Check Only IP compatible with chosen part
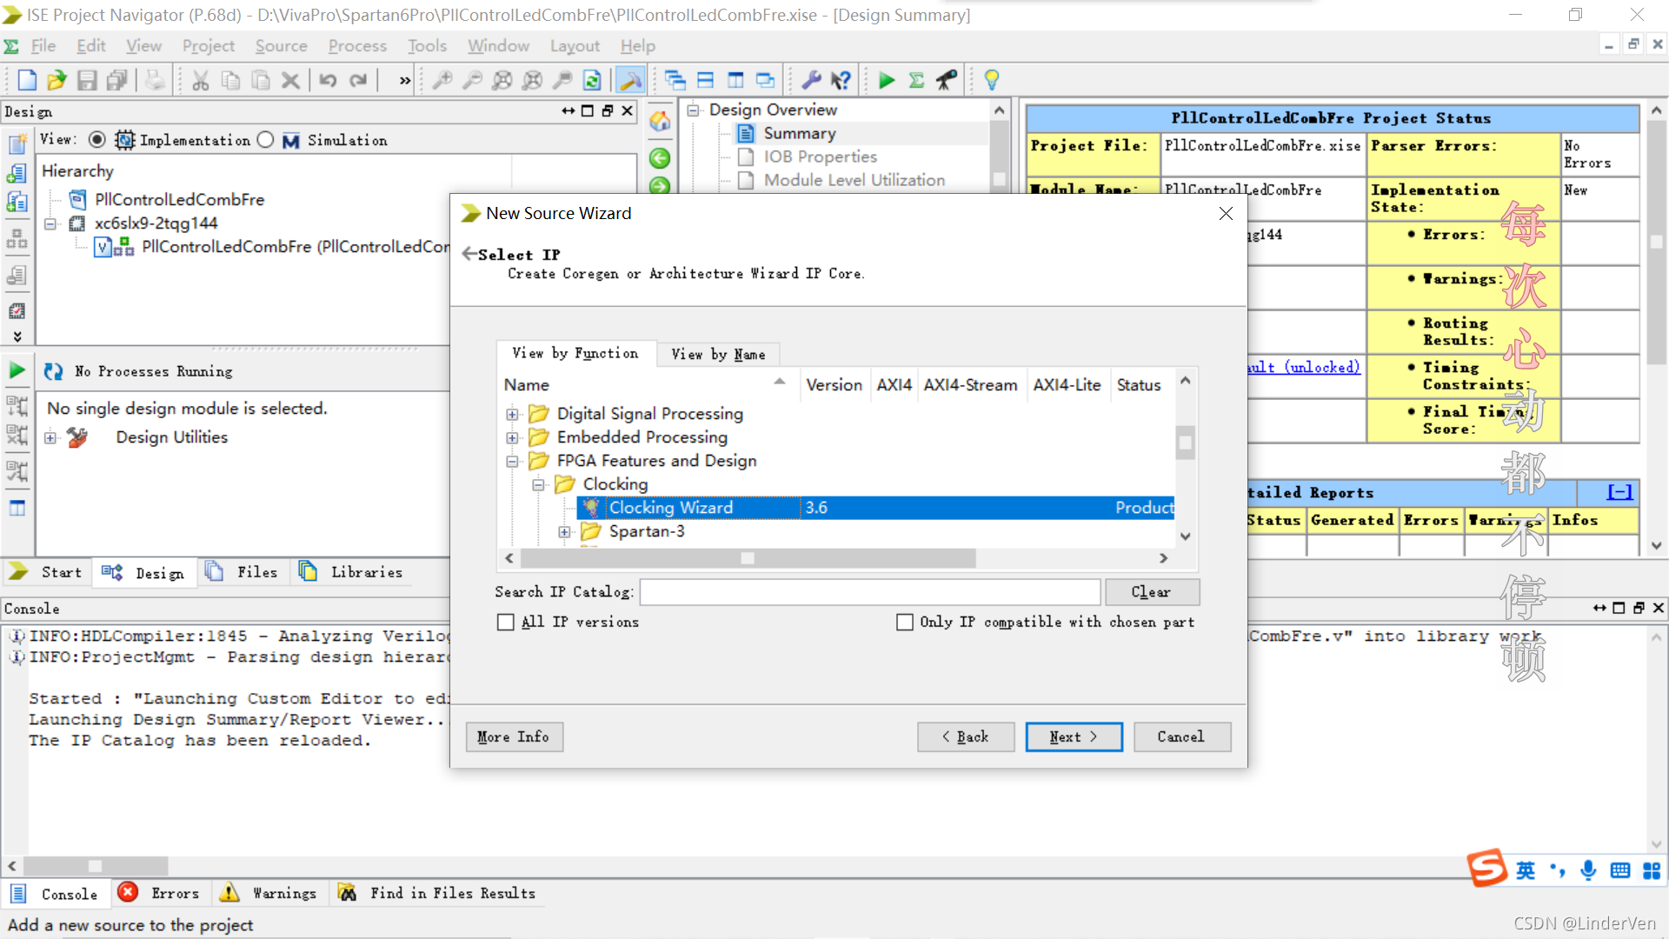The height and width of the screenshot is (939, 1669). click(x=905, y=622)
